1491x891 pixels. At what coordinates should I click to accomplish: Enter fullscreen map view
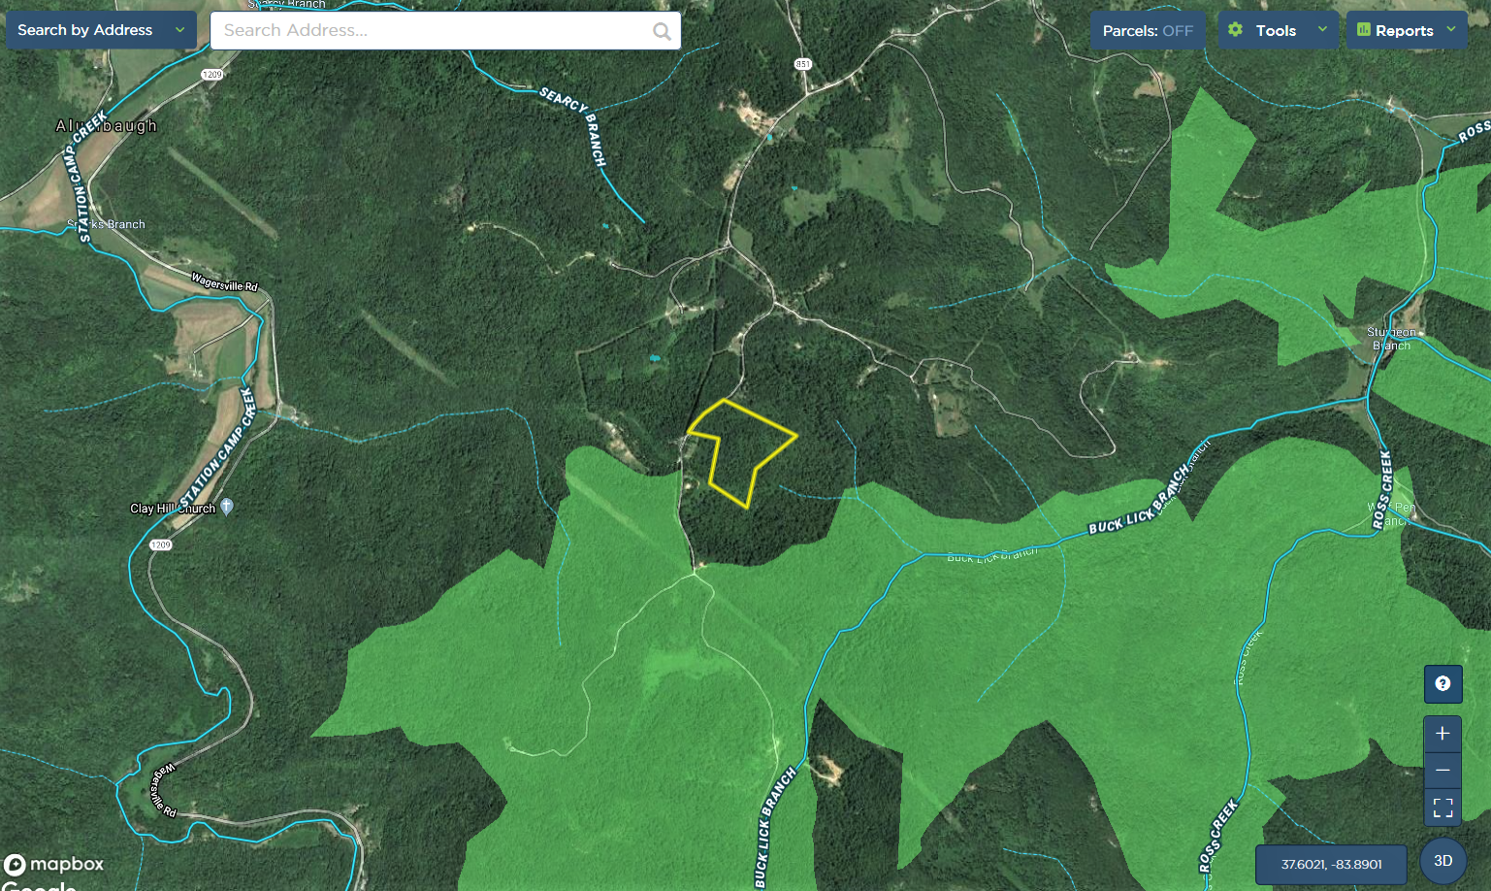(1442, 808)
